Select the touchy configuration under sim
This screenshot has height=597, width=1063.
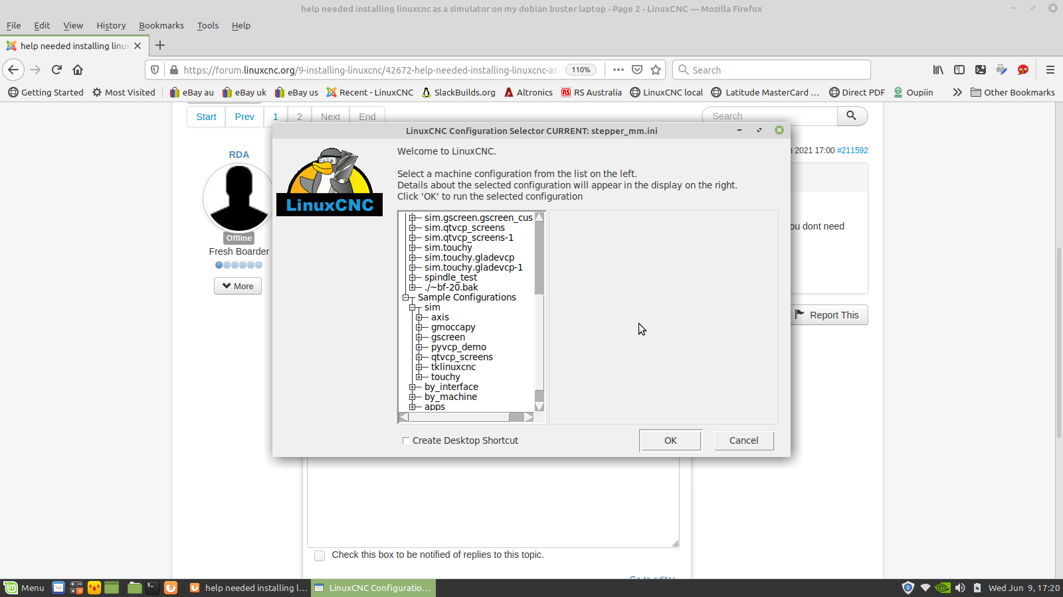coord(445,377)
